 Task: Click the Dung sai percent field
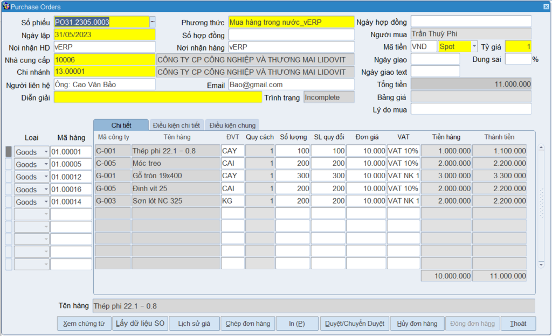click(518, 59)
